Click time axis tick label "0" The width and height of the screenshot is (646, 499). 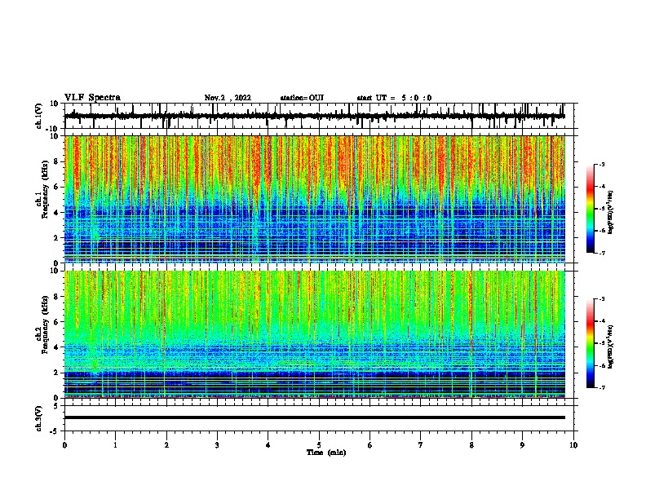click(64, 445)
